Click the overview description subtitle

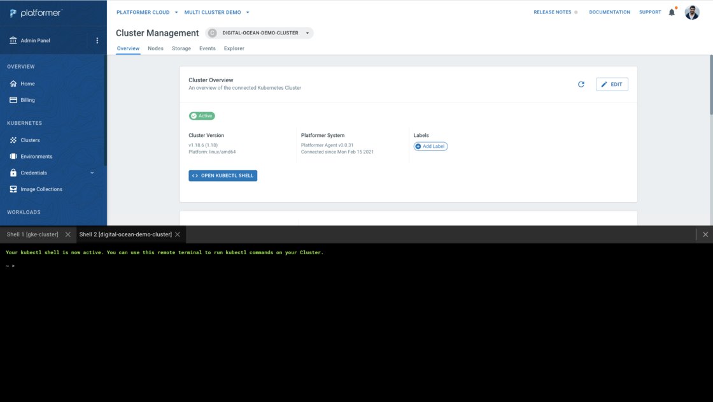coord(244,88)
